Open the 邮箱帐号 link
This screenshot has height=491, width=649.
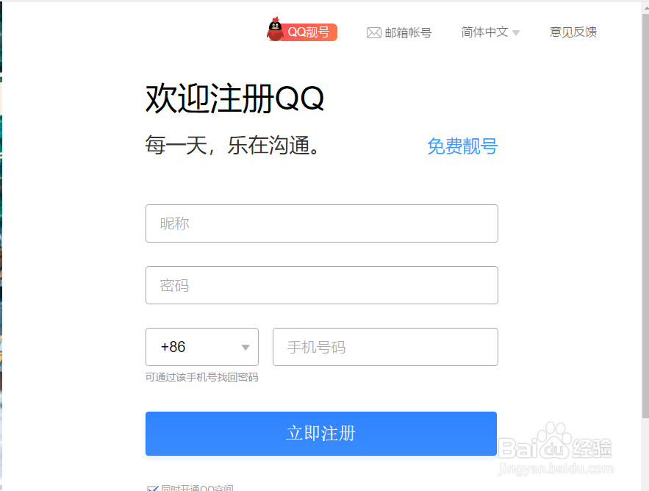[408, 32]
